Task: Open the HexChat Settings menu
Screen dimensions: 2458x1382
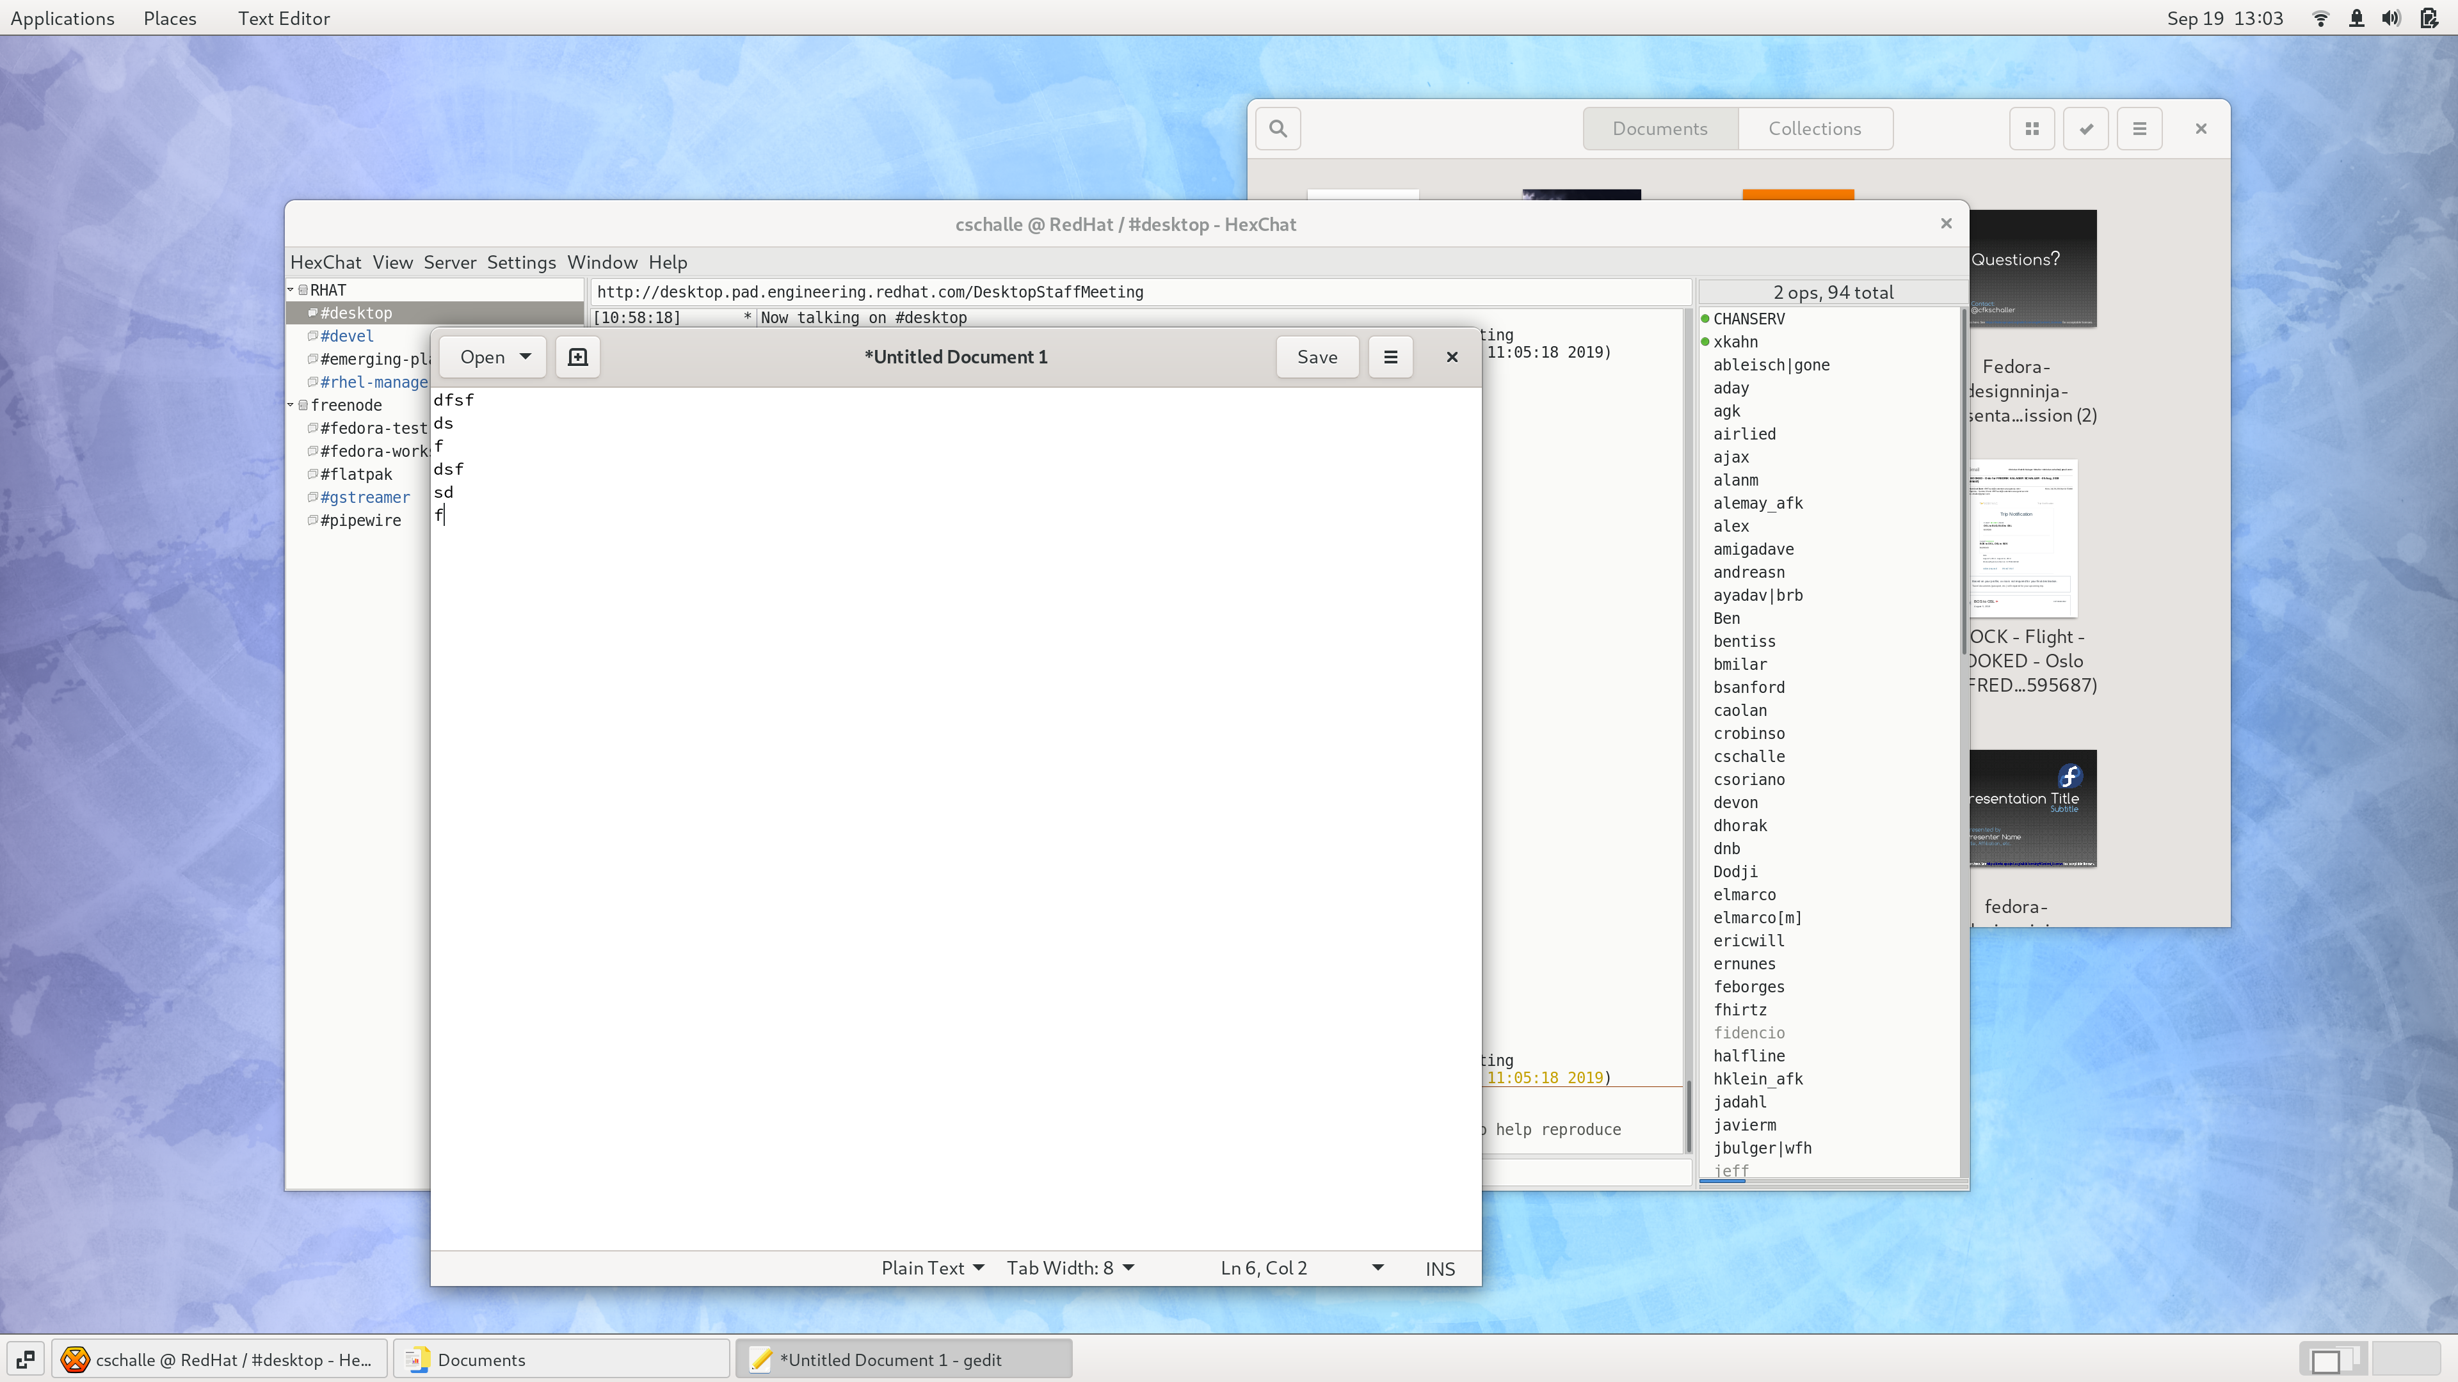Action: pyautogui.click(x=521, y=262)
